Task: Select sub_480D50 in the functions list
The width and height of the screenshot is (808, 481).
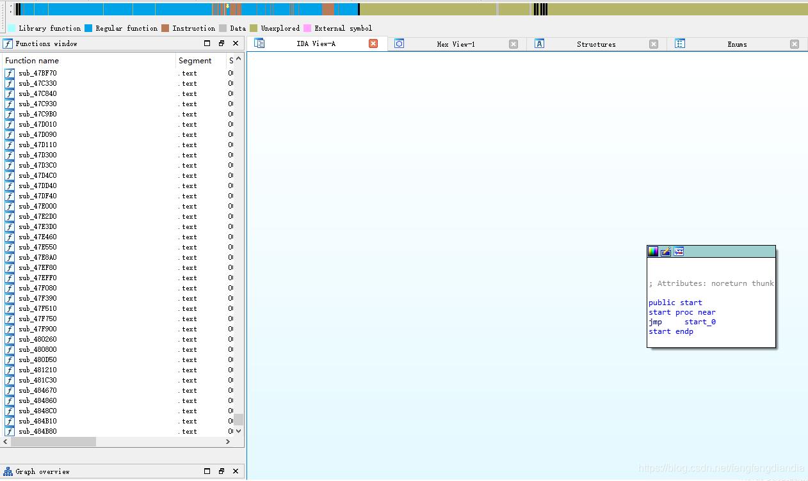Action: click(x=37, y=360)
